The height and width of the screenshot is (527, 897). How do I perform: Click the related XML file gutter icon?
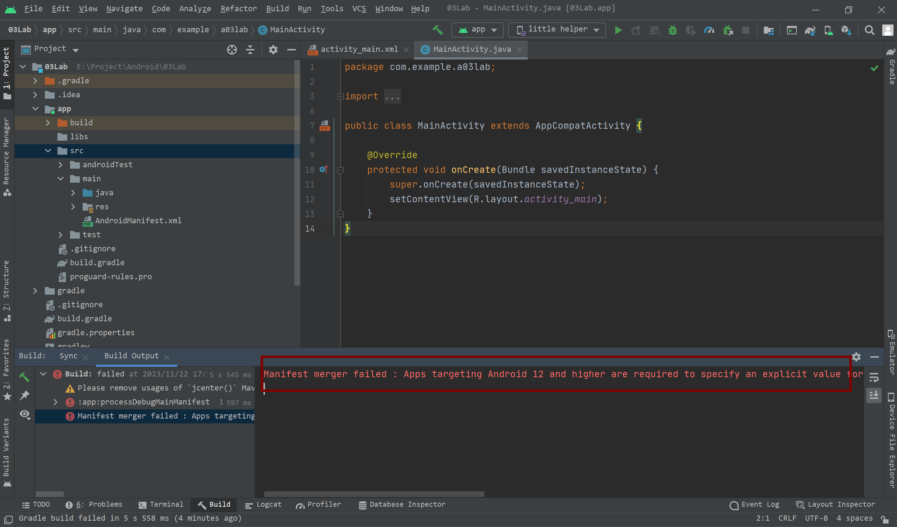324,126
